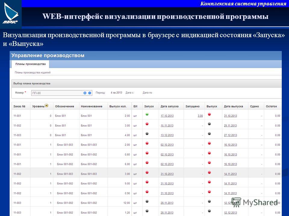Click release indicator in the quantity 6,00 row
The height and width of the screenshot is (216, 289).
209,163
